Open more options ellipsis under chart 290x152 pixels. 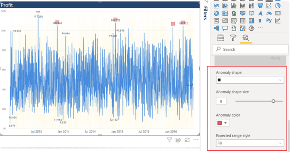[x=196, y=140]
